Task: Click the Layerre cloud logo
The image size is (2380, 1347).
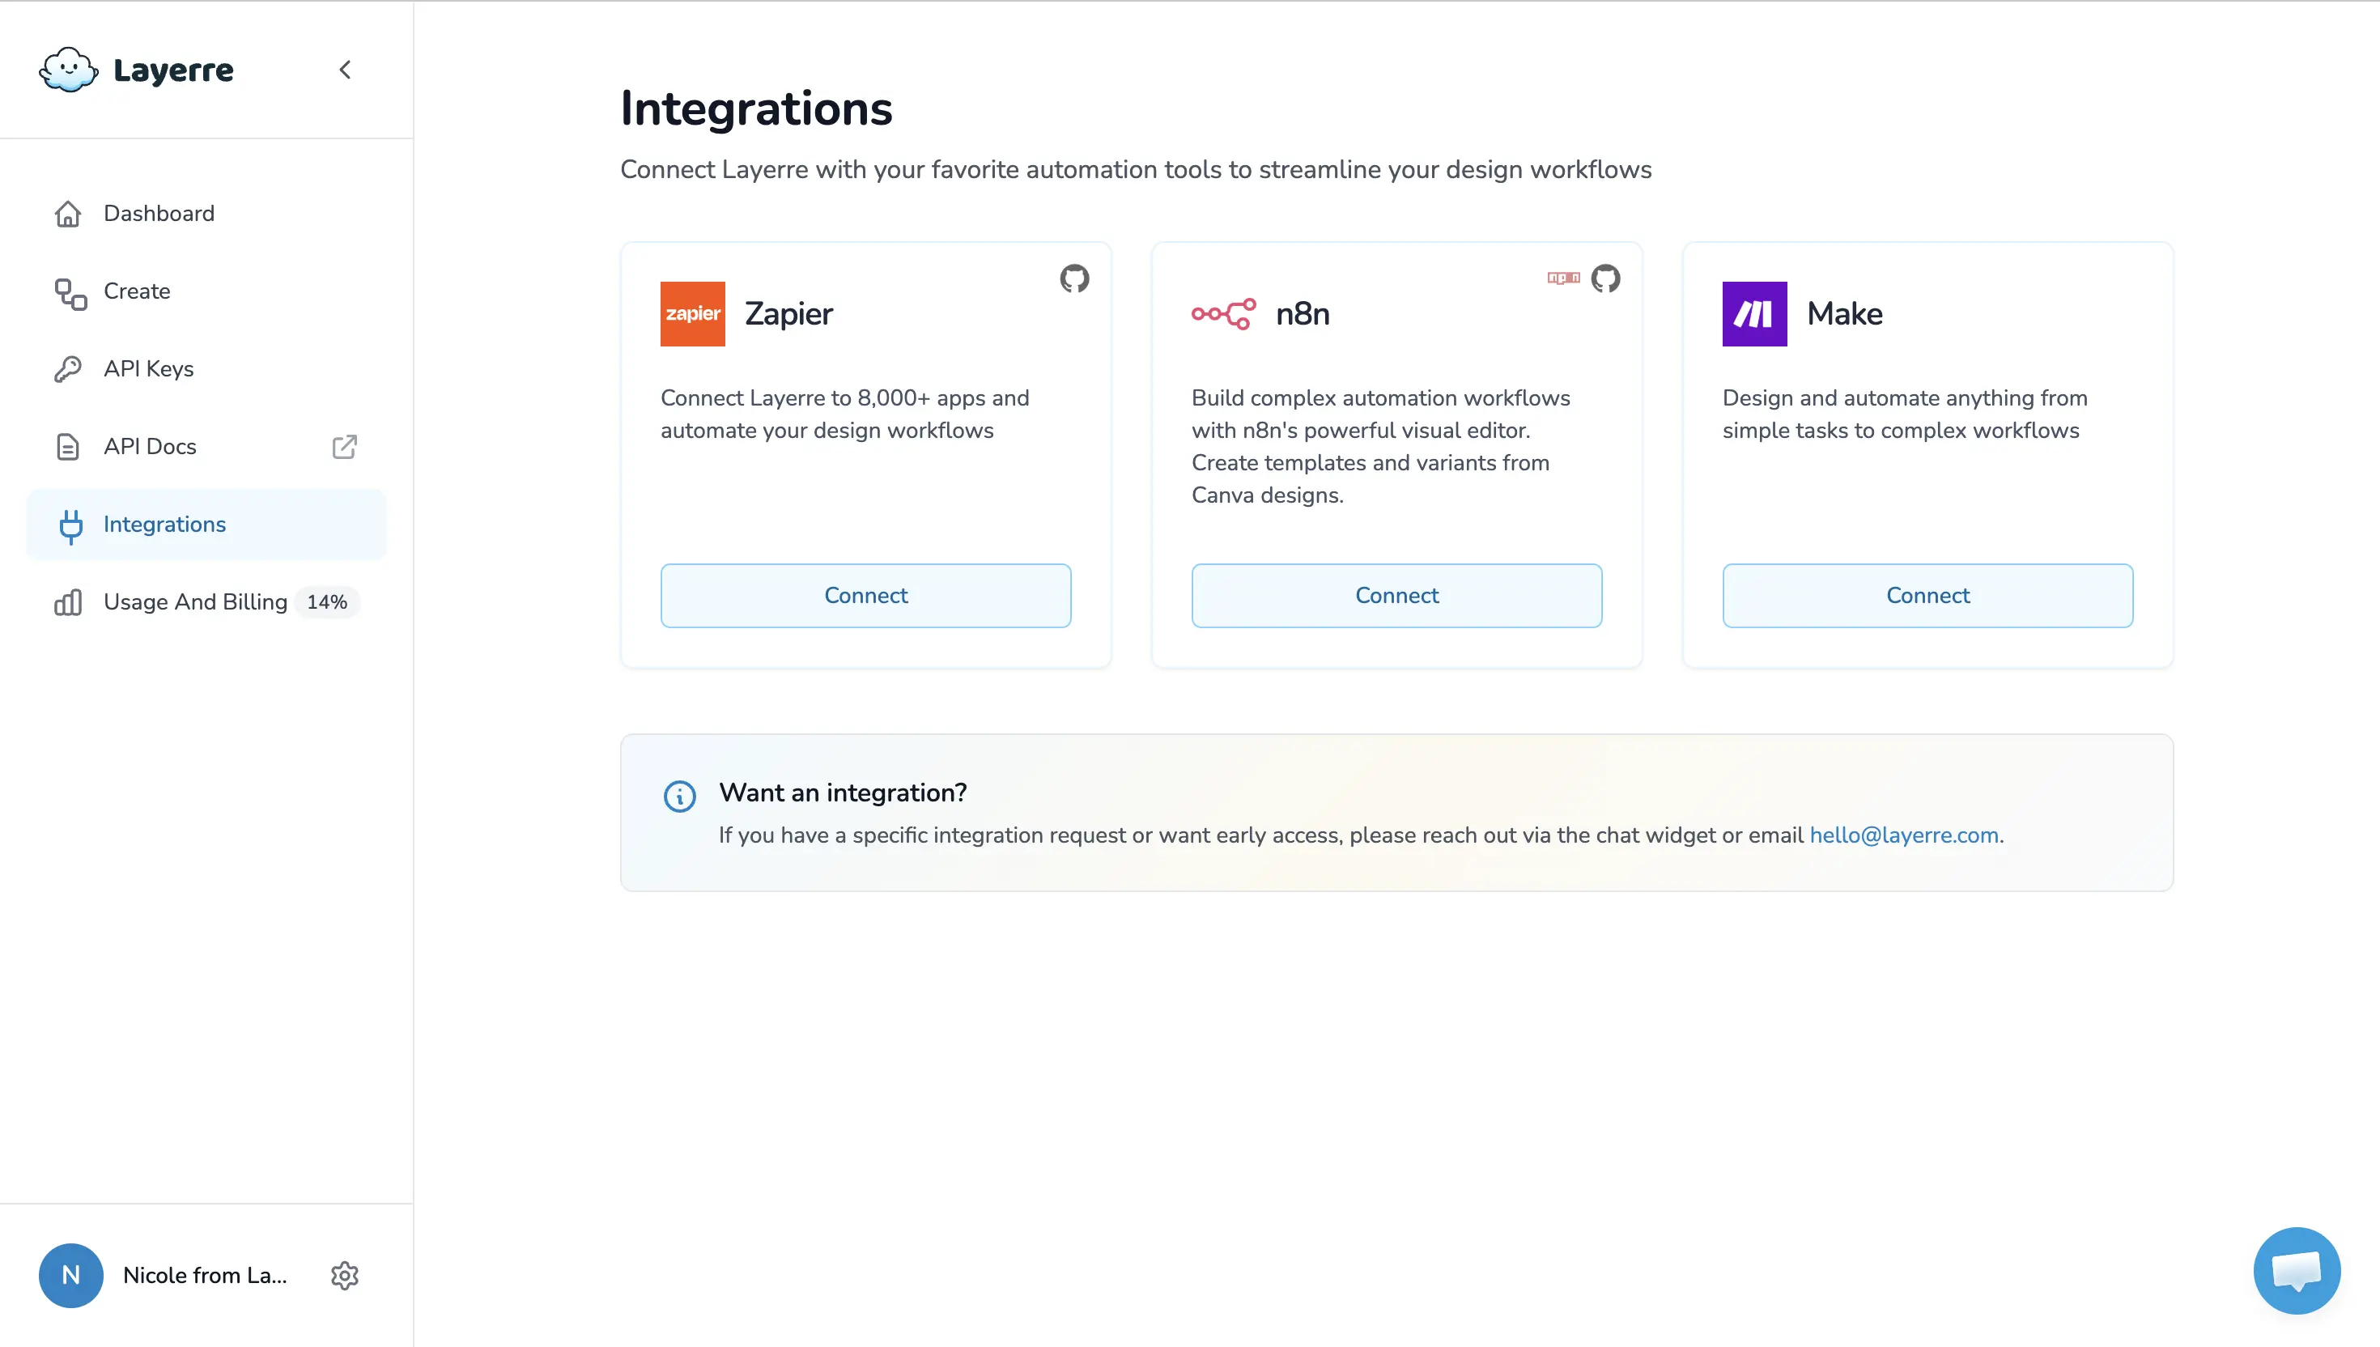Action: 69,70
